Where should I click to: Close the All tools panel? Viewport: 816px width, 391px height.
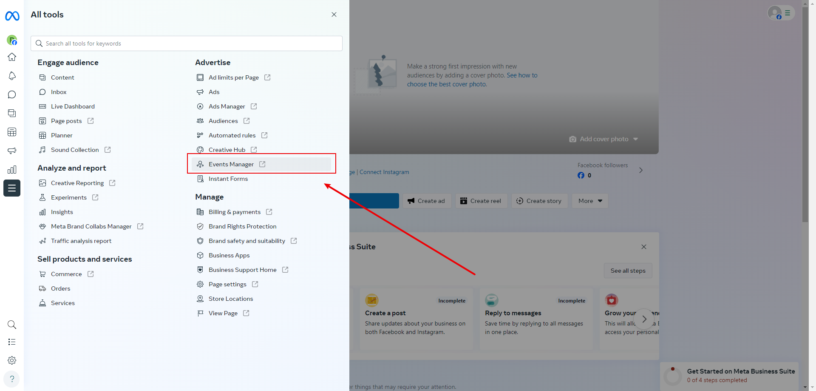334,14
